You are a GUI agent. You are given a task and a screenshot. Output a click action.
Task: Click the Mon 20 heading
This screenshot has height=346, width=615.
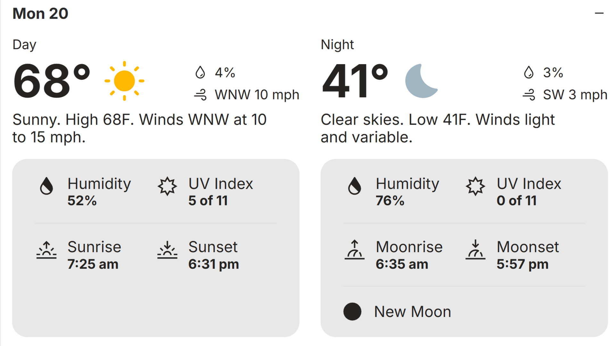[x=40, y=13]
